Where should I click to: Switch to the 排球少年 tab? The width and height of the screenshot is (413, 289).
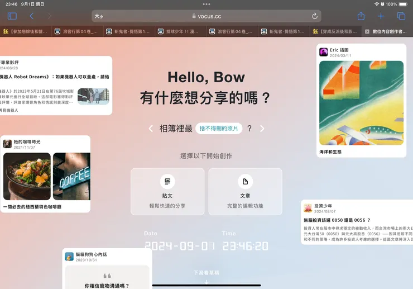click(x=181, y=31)
